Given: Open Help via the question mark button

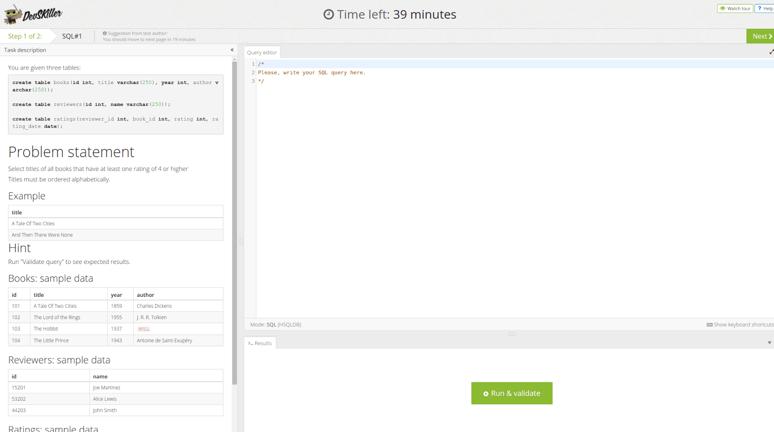Looking at the screenshot, I should point(765,8).
